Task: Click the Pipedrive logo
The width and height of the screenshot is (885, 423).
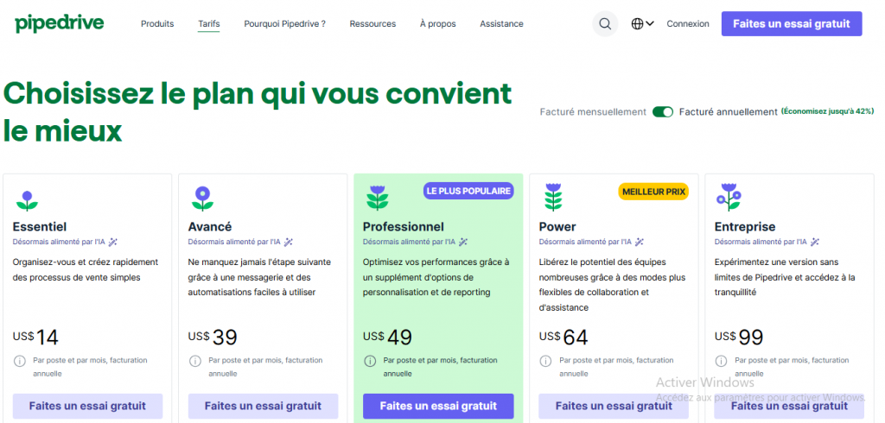Action: (60, 23)
